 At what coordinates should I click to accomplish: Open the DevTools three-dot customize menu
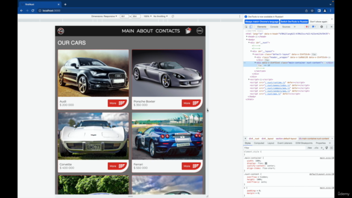(x=327, y=27)
